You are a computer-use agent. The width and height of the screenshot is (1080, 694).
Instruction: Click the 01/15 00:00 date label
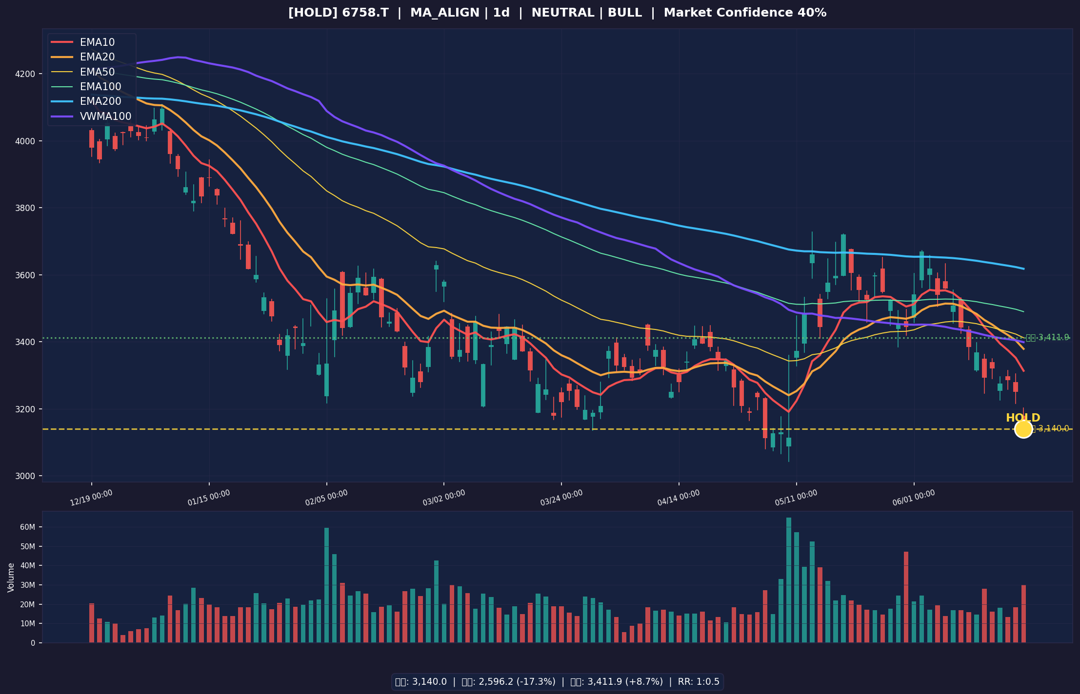(209, 498)
